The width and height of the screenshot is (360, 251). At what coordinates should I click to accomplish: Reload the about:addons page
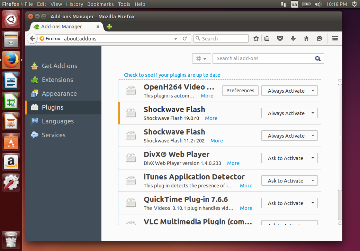point(184,38)
